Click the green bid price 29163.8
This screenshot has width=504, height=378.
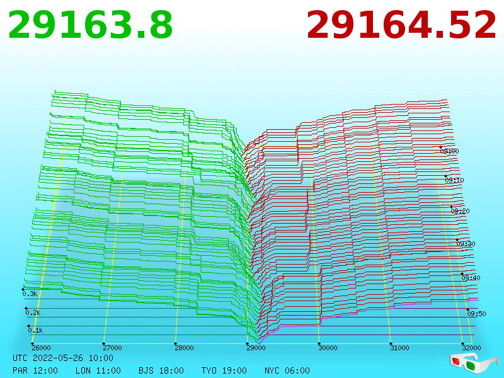[x=90, y=25]
